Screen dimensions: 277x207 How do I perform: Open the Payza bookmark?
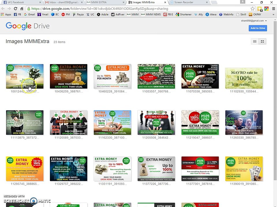click(x=78, y=14)
